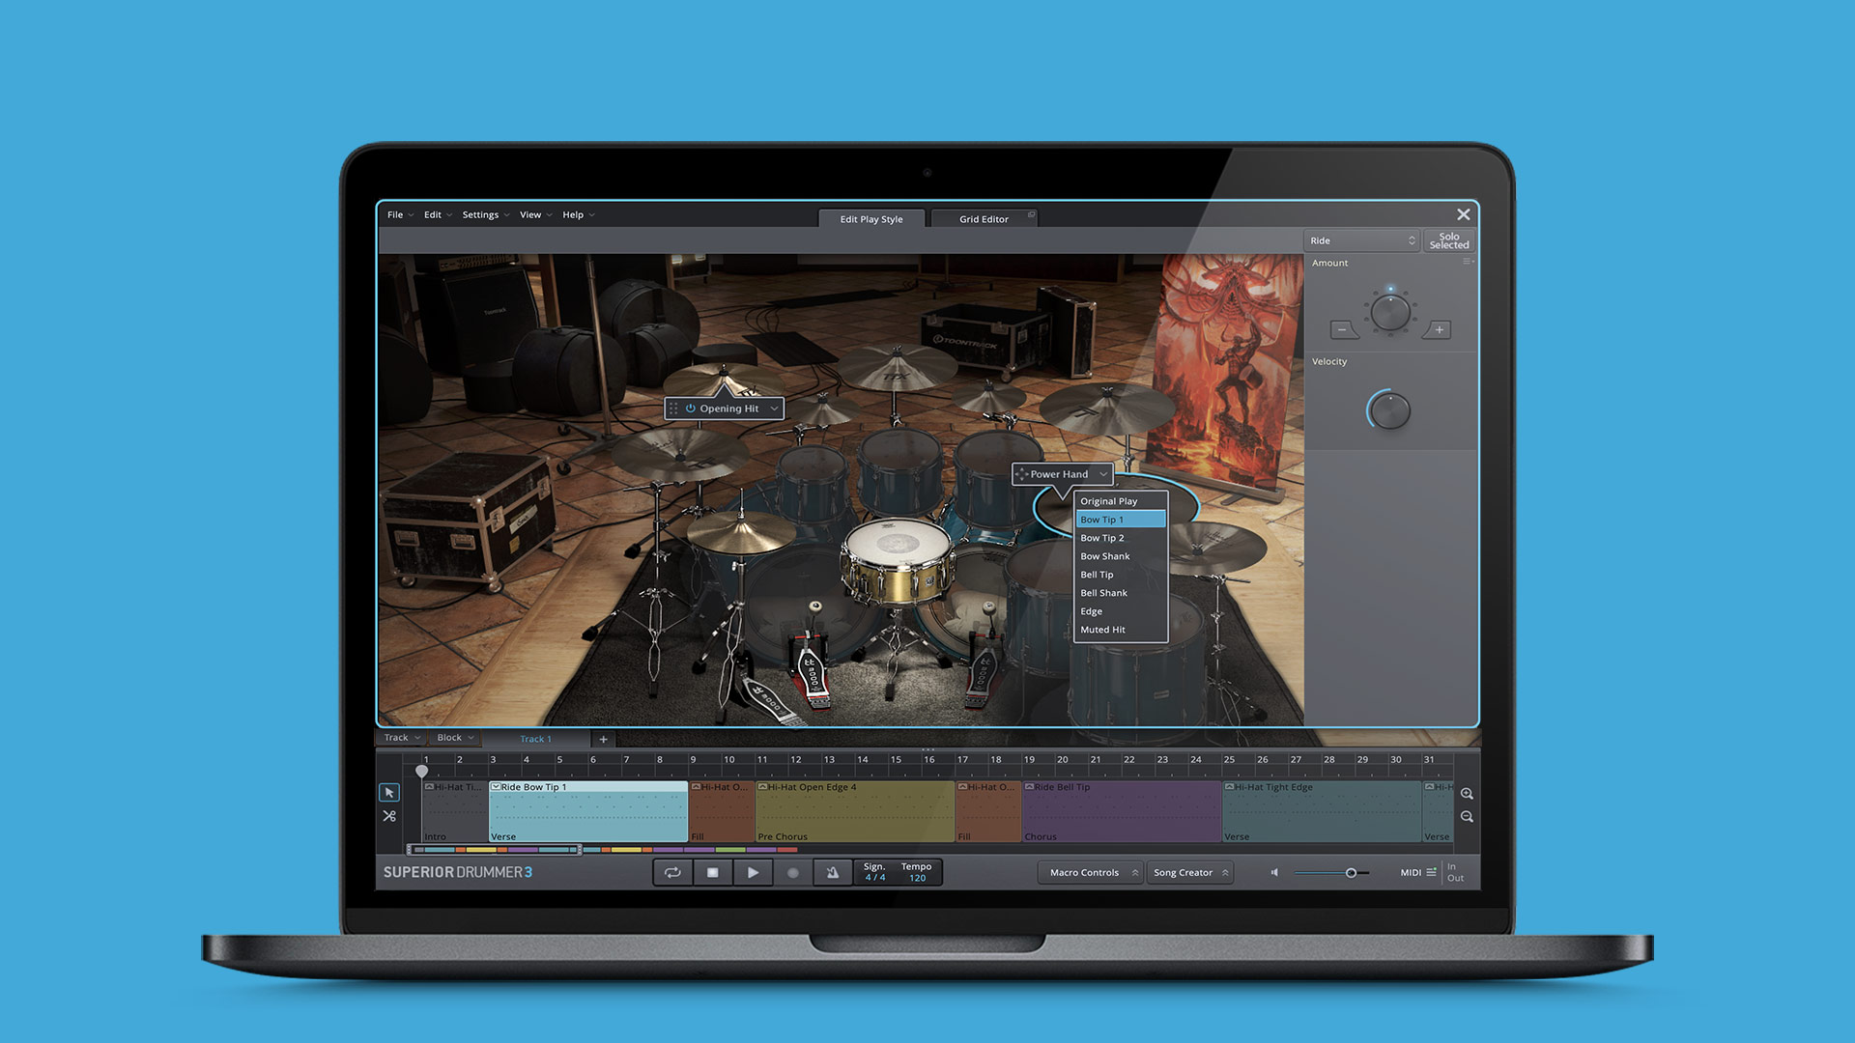The width and height of the screenshot is (1855, 1043).
Task: Click the Tempo 120 value
Action: [x=916, y=872]
